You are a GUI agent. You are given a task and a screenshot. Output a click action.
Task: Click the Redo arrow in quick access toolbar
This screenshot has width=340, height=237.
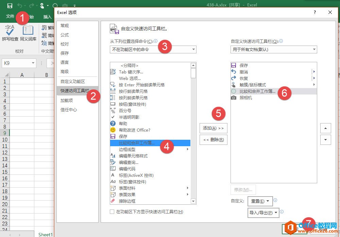[32, 6]
